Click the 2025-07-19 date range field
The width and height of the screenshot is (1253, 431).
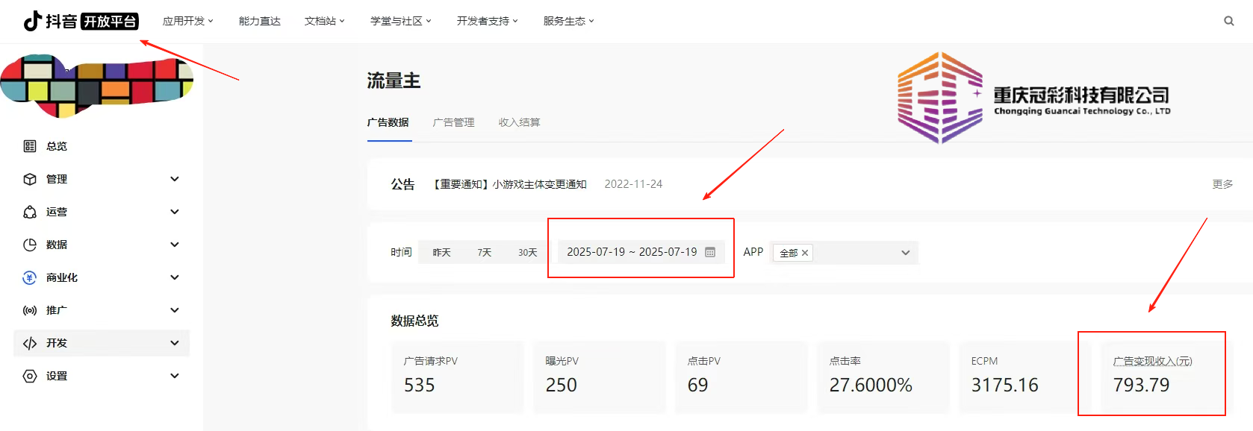pos(641,252)
